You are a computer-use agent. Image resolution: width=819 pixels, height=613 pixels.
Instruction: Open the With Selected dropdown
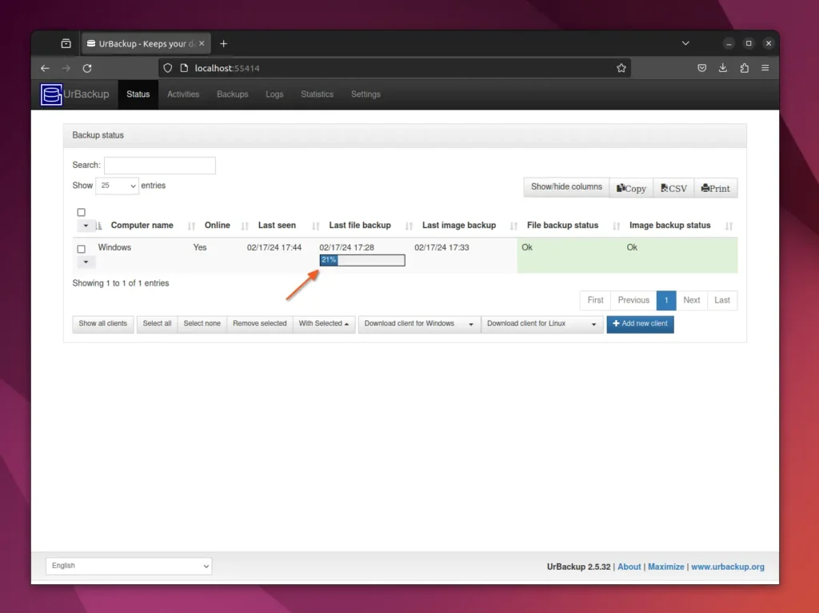[x=324, y=324]
